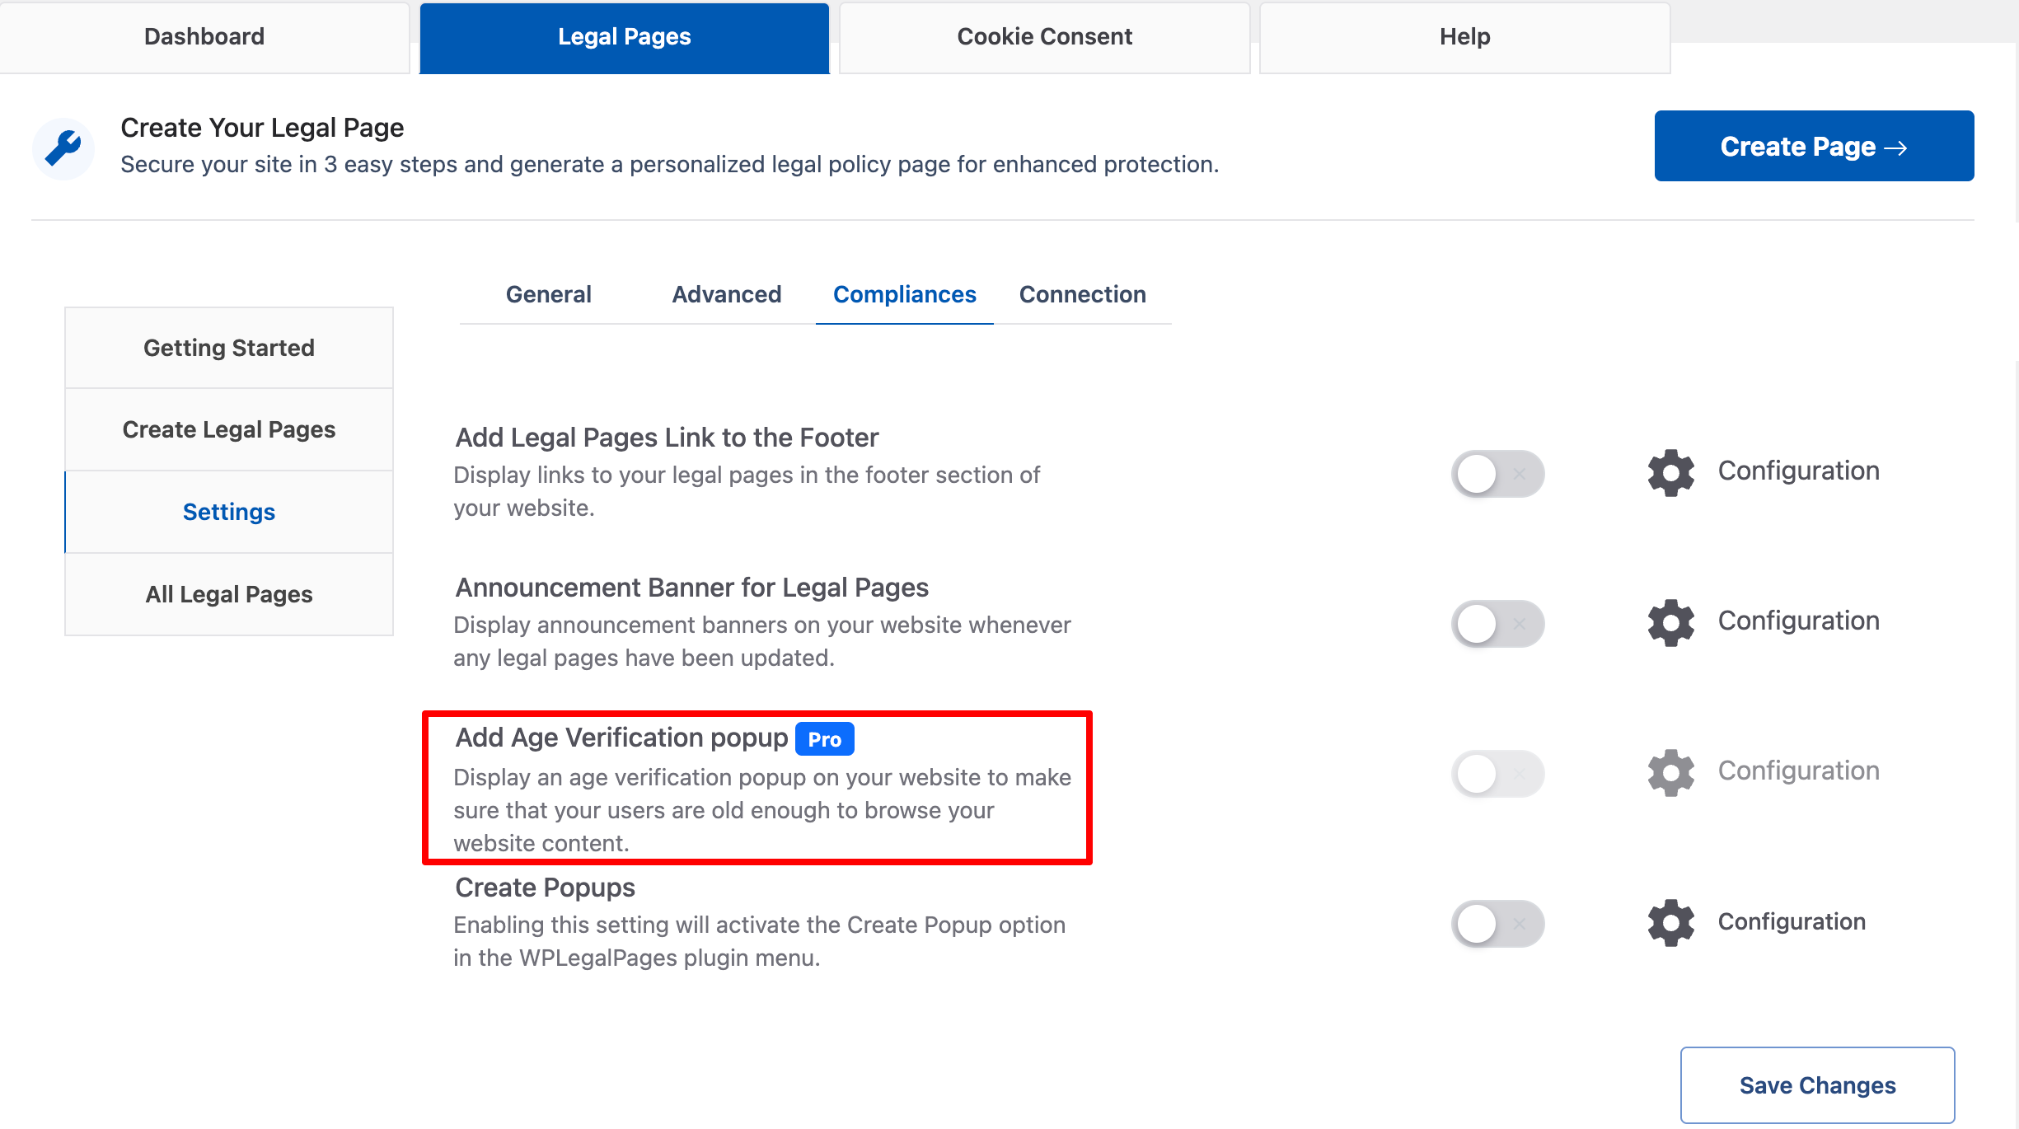Click the wrench icon near Create Your Legal Page
Image resolution: width=2019 pixels, height=1129 pixels.
(x=63, y=148)
